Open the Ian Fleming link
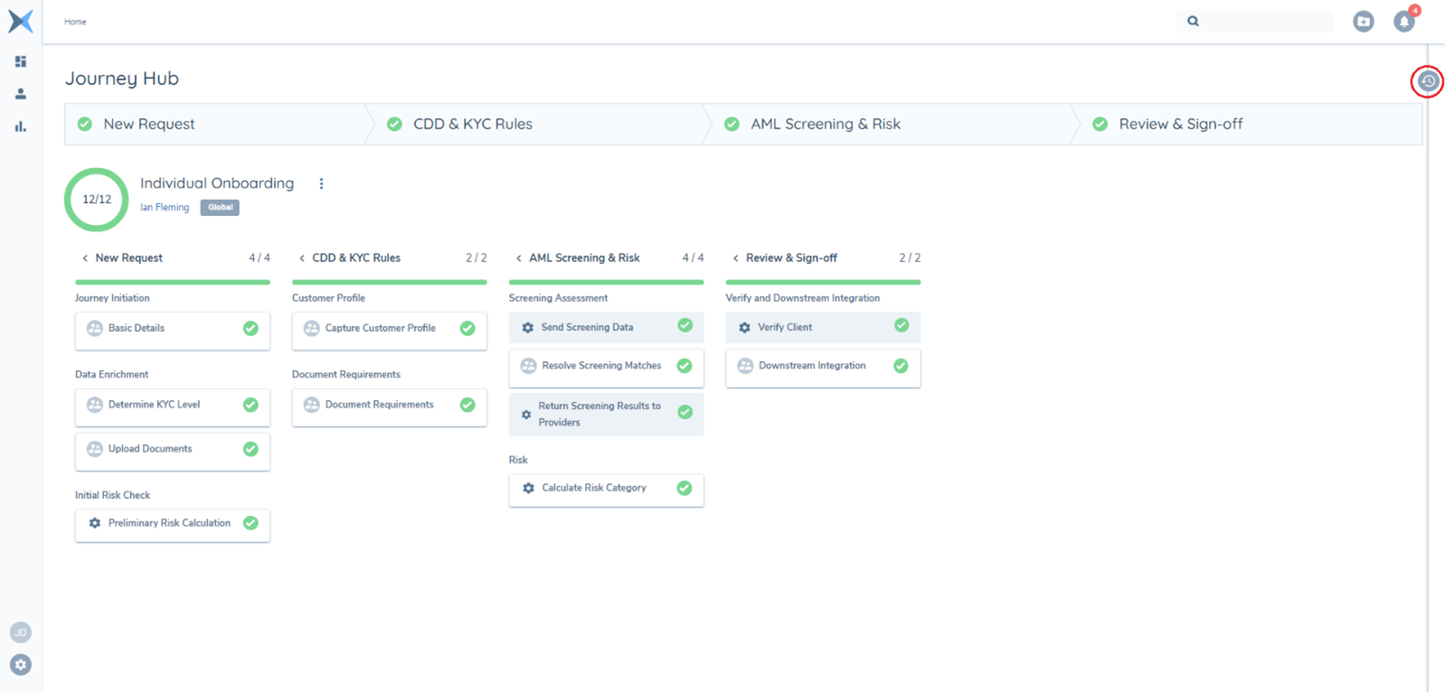1445x692 pixels. (x=165, y=208)
